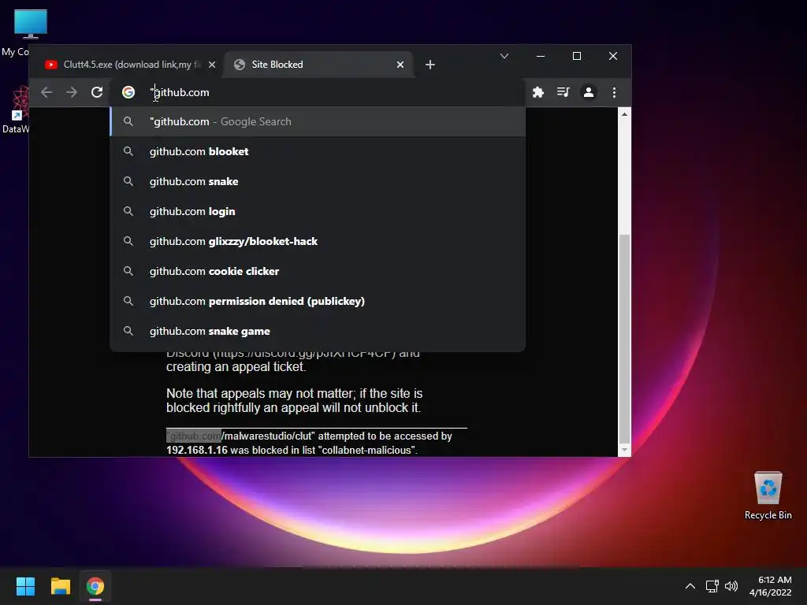The width and height of the screenshot is (807, 605).
Task: Select the Site Blocked tab
Action: tap(318, 65)
